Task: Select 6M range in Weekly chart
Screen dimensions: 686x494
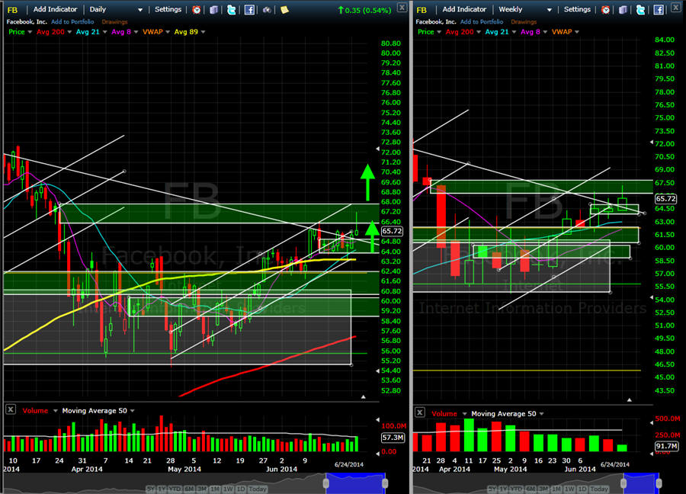Action: 530,489
